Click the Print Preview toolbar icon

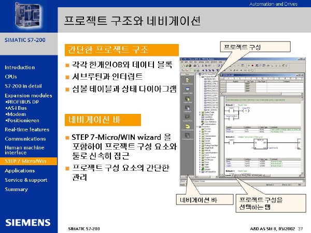tap(198, 66)
